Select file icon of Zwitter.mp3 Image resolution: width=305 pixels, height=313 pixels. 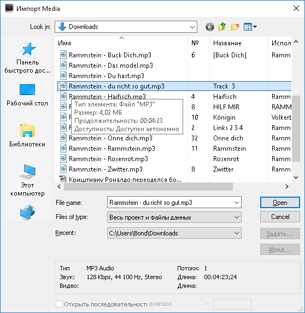(x=63, y=169)
